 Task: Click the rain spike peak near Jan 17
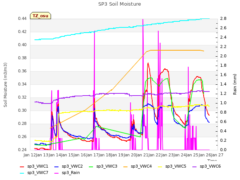point(94,31)
